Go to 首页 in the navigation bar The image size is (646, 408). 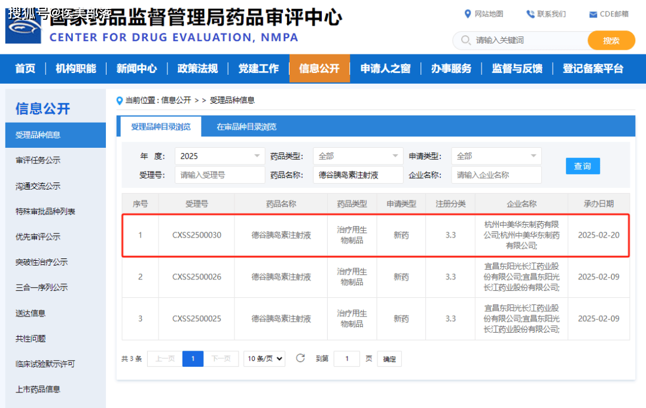[x=25, y=68]
